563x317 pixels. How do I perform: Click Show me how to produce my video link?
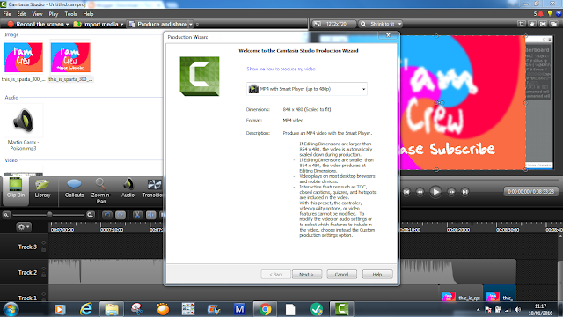coord(281,69)
